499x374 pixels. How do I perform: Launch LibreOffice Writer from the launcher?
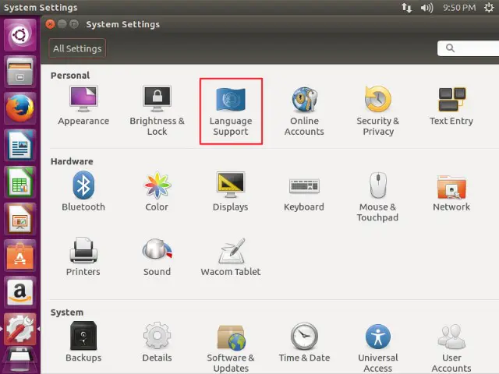click(20, 145)
